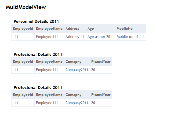Image resolution: width=171 pixels, height=118 pixels.
Task: Click the MobileNo column header
Action: [125, 28]
